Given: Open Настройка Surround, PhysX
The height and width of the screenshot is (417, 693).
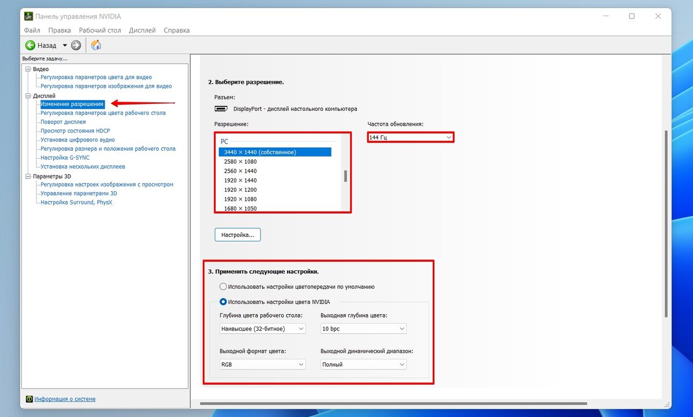Looking at the screenshot, I should [x=76, y=202].
